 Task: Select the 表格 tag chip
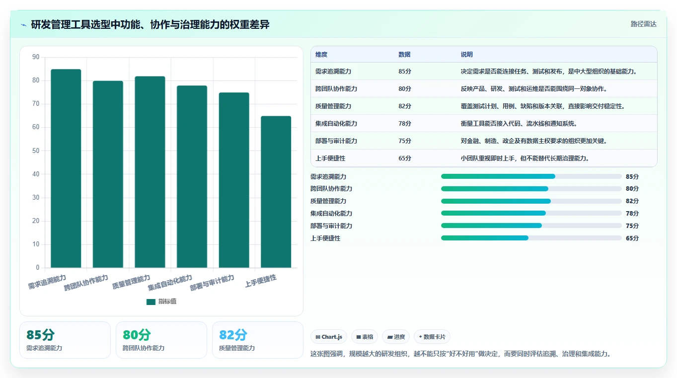click(365, 337)
